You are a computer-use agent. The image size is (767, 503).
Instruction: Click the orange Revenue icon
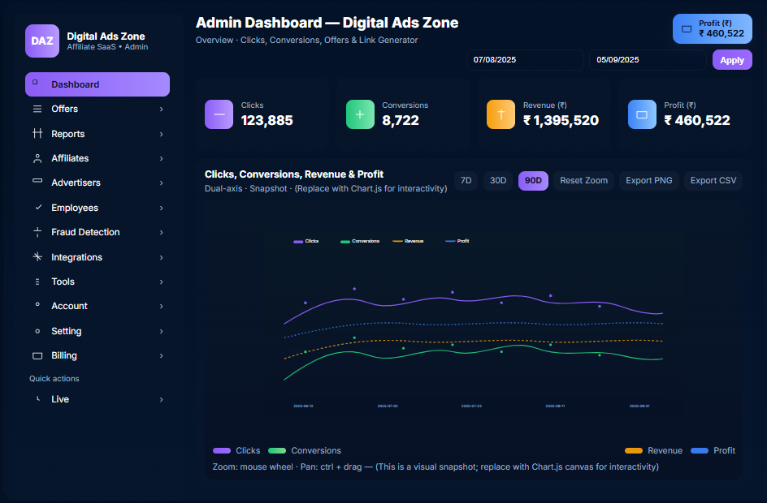(x=500, y=114)
